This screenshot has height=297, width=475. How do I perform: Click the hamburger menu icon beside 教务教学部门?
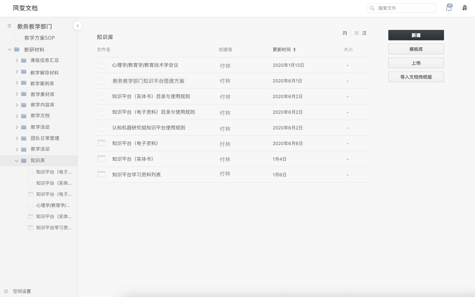[x=9, y=26]
